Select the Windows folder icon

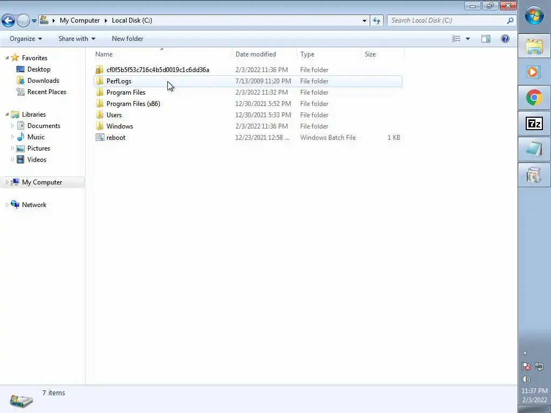[100, 126]
